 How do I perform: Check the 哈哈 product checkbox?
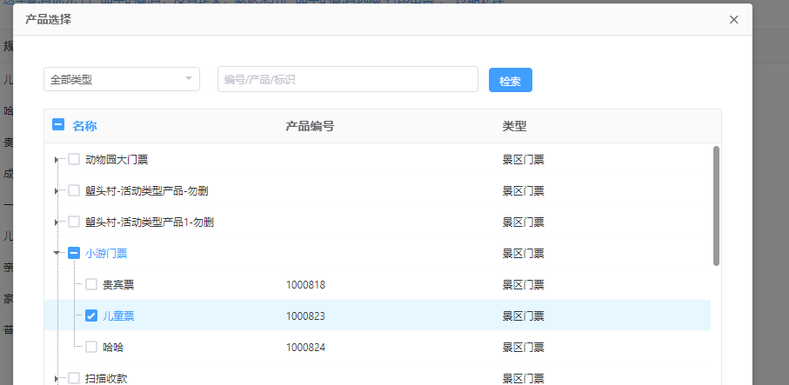(x=91, y=347)
